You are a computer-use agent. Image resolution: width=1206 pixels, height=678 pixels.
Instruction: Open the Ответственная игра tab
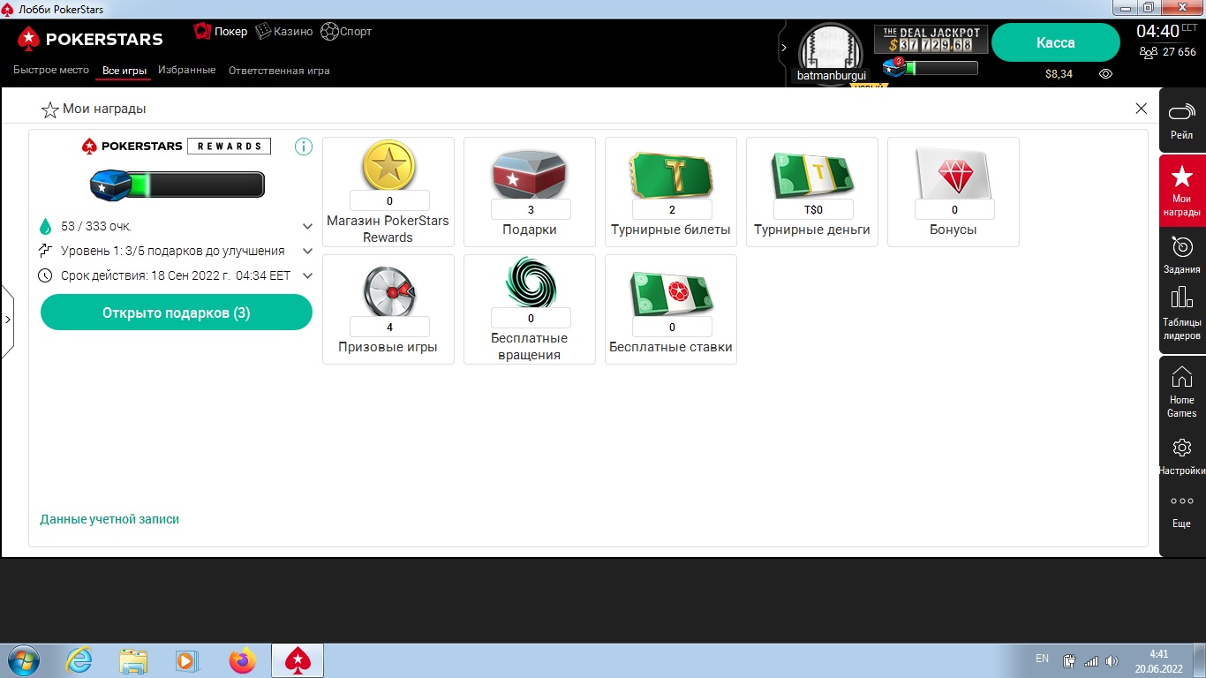coord(279,71)
